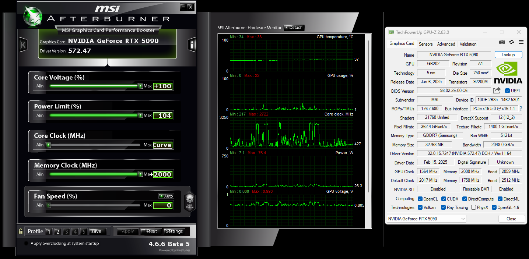Detach the hardware monitor window

[294, 28]
